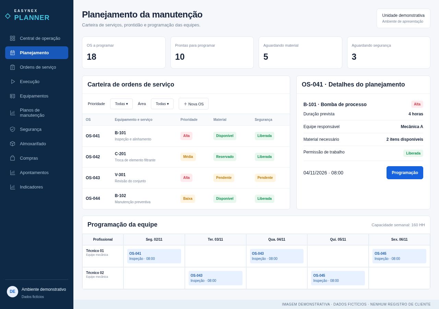
Task: Click the Baixa priority badge
Action: [x=188, y=199]
